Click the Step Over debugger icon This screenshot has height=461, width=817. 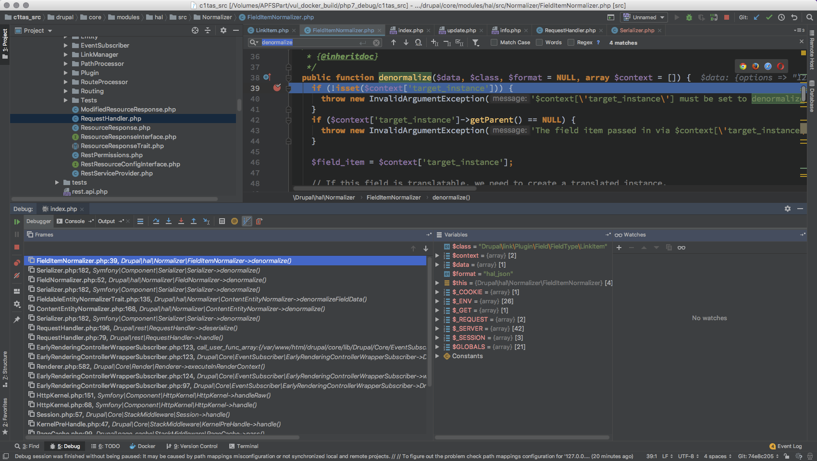pos(156,221)
